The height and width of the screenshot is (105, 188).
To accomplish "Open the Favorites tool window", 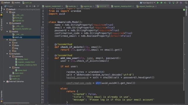I will click(1, 96).
